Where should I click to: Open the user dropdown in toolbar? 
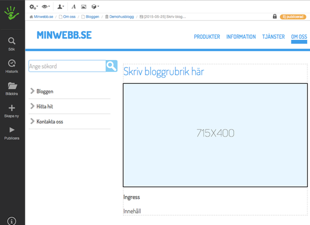[61, 7]
